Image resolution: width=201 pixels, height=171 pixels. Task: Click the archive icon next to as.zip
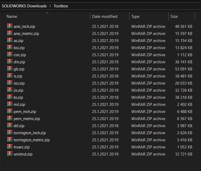tap(10, 40)
